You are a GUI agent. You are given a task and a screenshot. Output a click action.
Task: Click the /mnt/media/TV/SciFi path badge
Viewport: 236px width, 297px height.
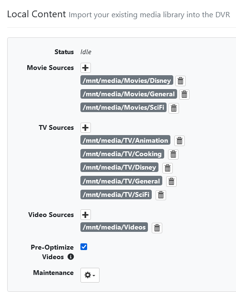click(116, 194)
